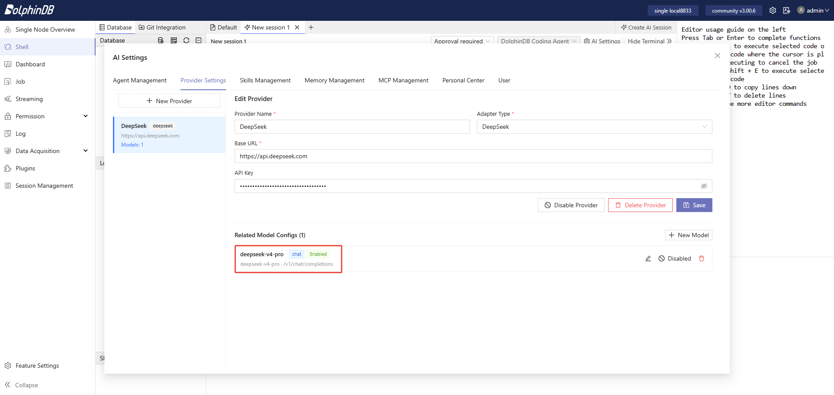Click the Dashboard icon in sidebar
This screenshot has width=834, height=395.
[8, 64]
